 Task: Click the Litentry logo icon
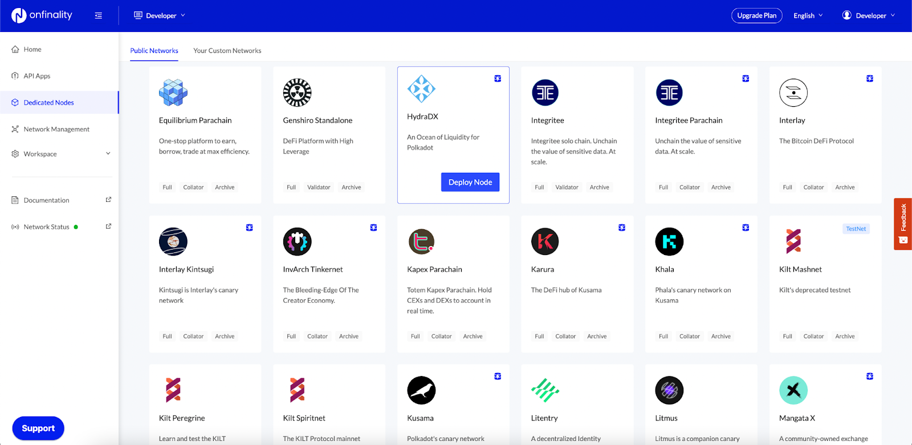coord(545,390)
